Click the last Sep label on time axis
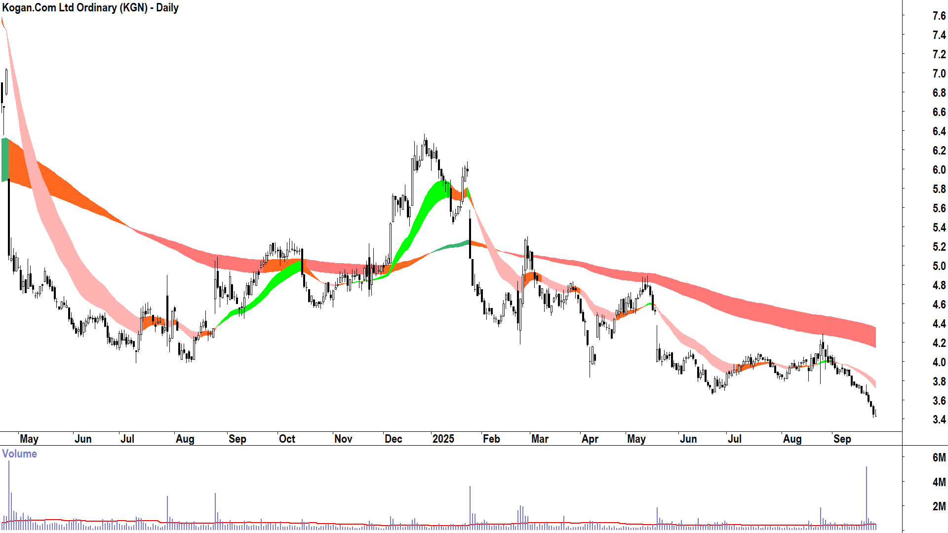948x533 pixels. click(x=842, y=439)
